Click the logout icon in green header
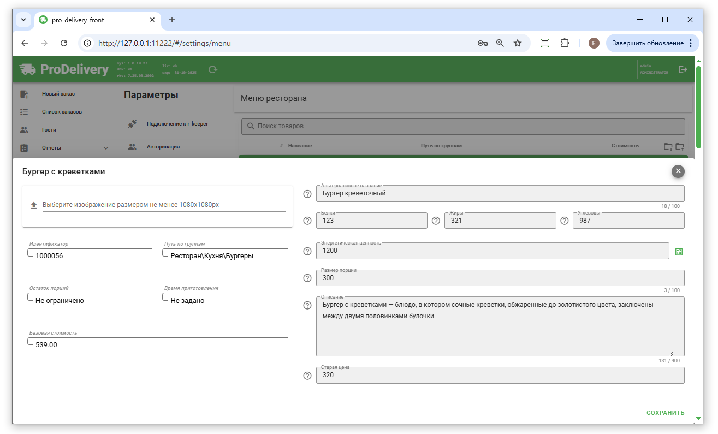The image size is (718, 434). point(683,69)
